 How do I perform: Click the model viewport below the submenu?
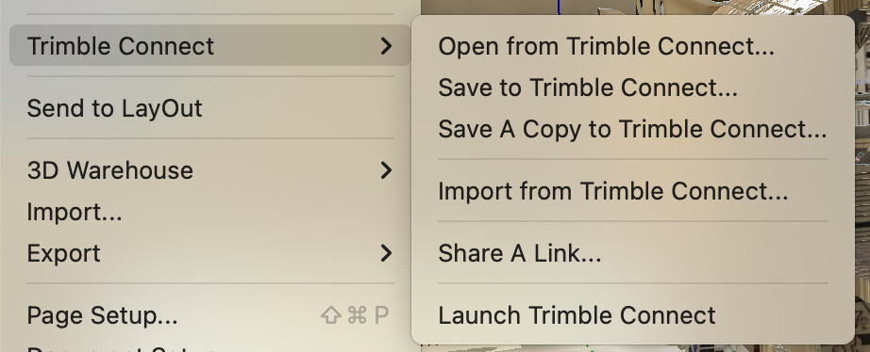[x=638, y=348]
